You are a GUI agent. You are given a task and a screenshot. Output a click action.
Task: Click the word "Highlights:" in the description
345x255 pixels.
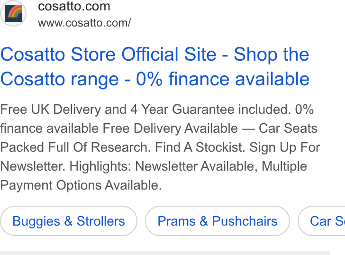100,166
